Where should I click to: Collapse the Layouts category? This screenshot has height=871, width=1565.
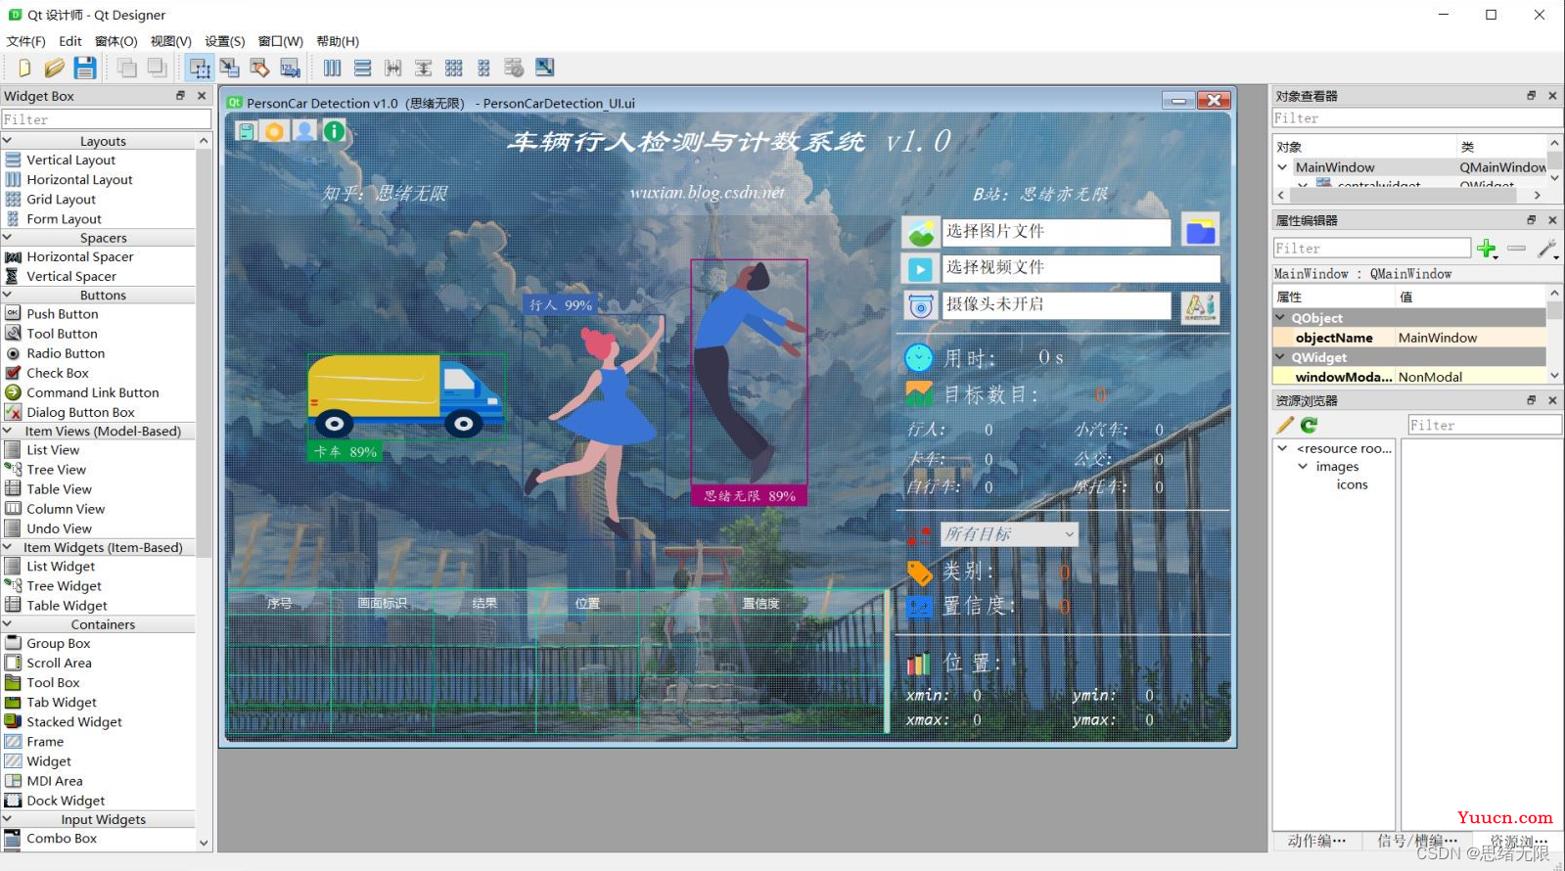(x=8, y=141)
